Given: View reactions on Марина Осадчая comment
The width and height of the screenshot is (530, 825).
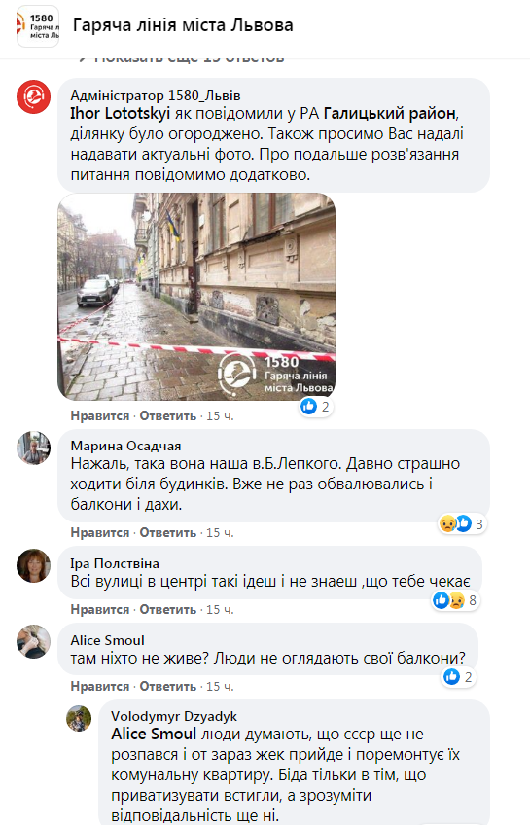Looking at the screenshot, I should (462, 523).
